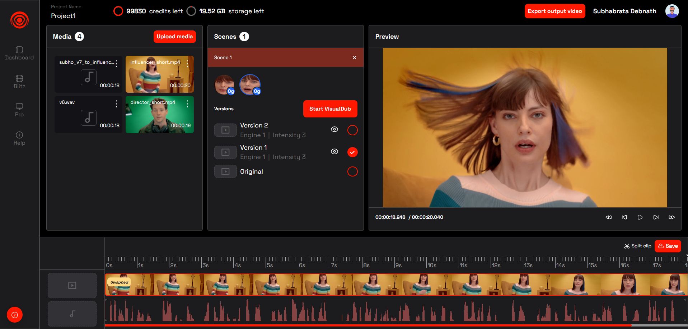
Task: Open options menu for v6.wav
Action: tap(116, 104)
